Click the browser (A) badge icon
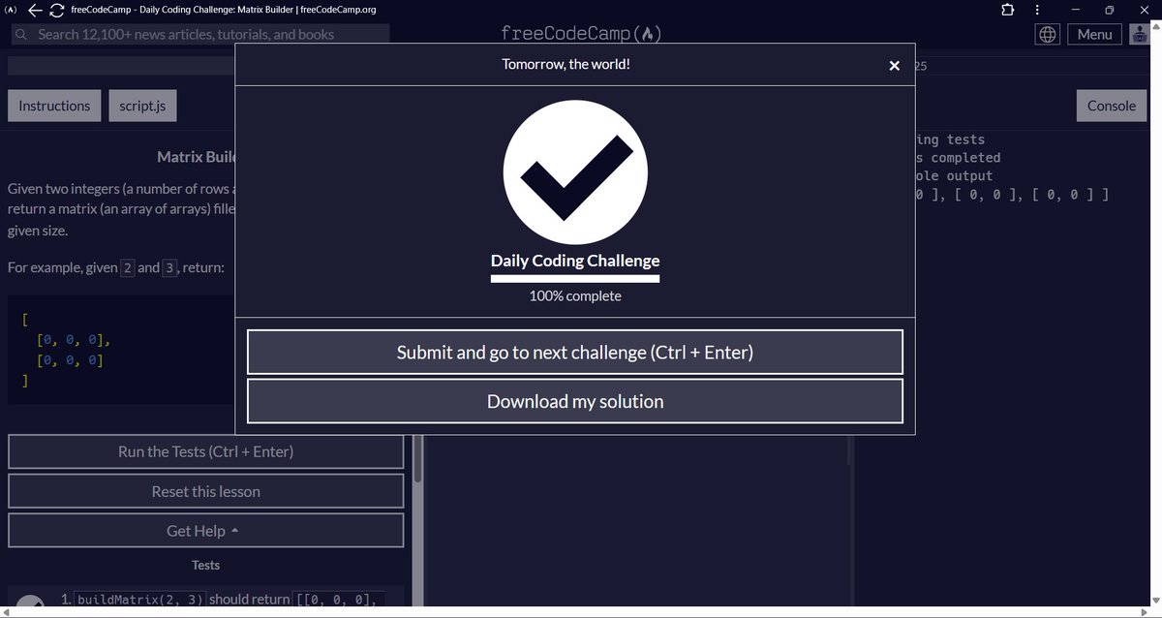Image resolution: width=1162 pixels, height=618 pixels. 11,10
